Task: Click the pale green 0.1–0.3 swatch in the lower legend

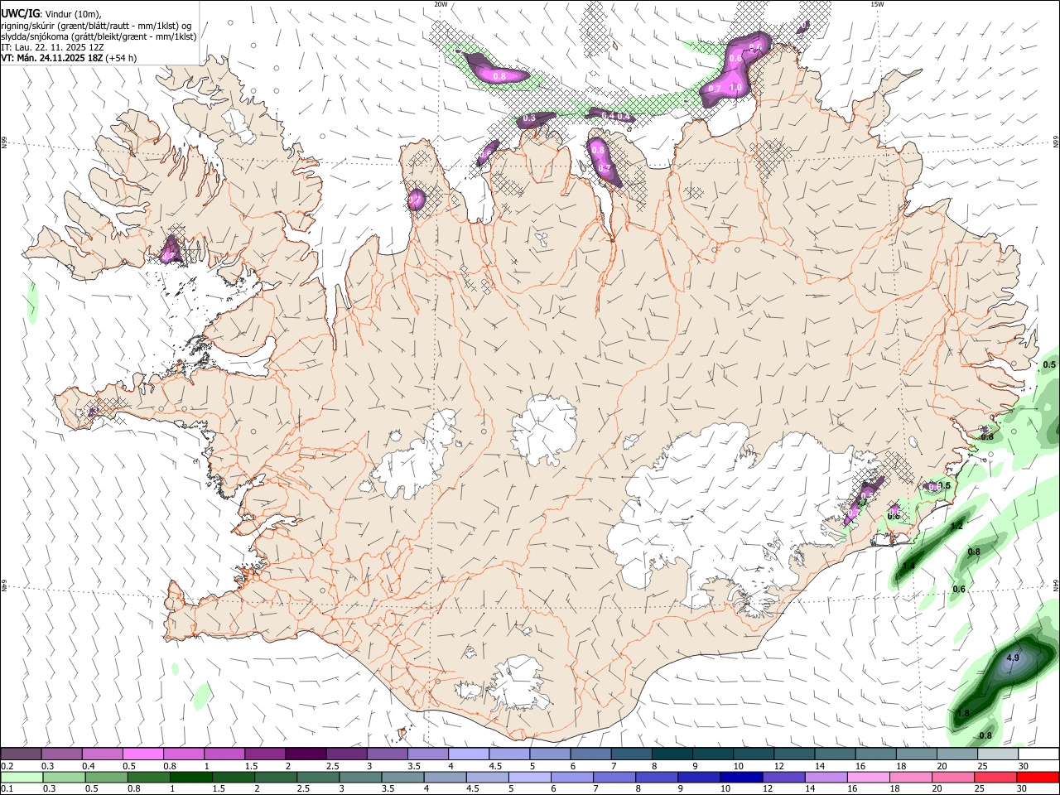Action: coord(22,777)
